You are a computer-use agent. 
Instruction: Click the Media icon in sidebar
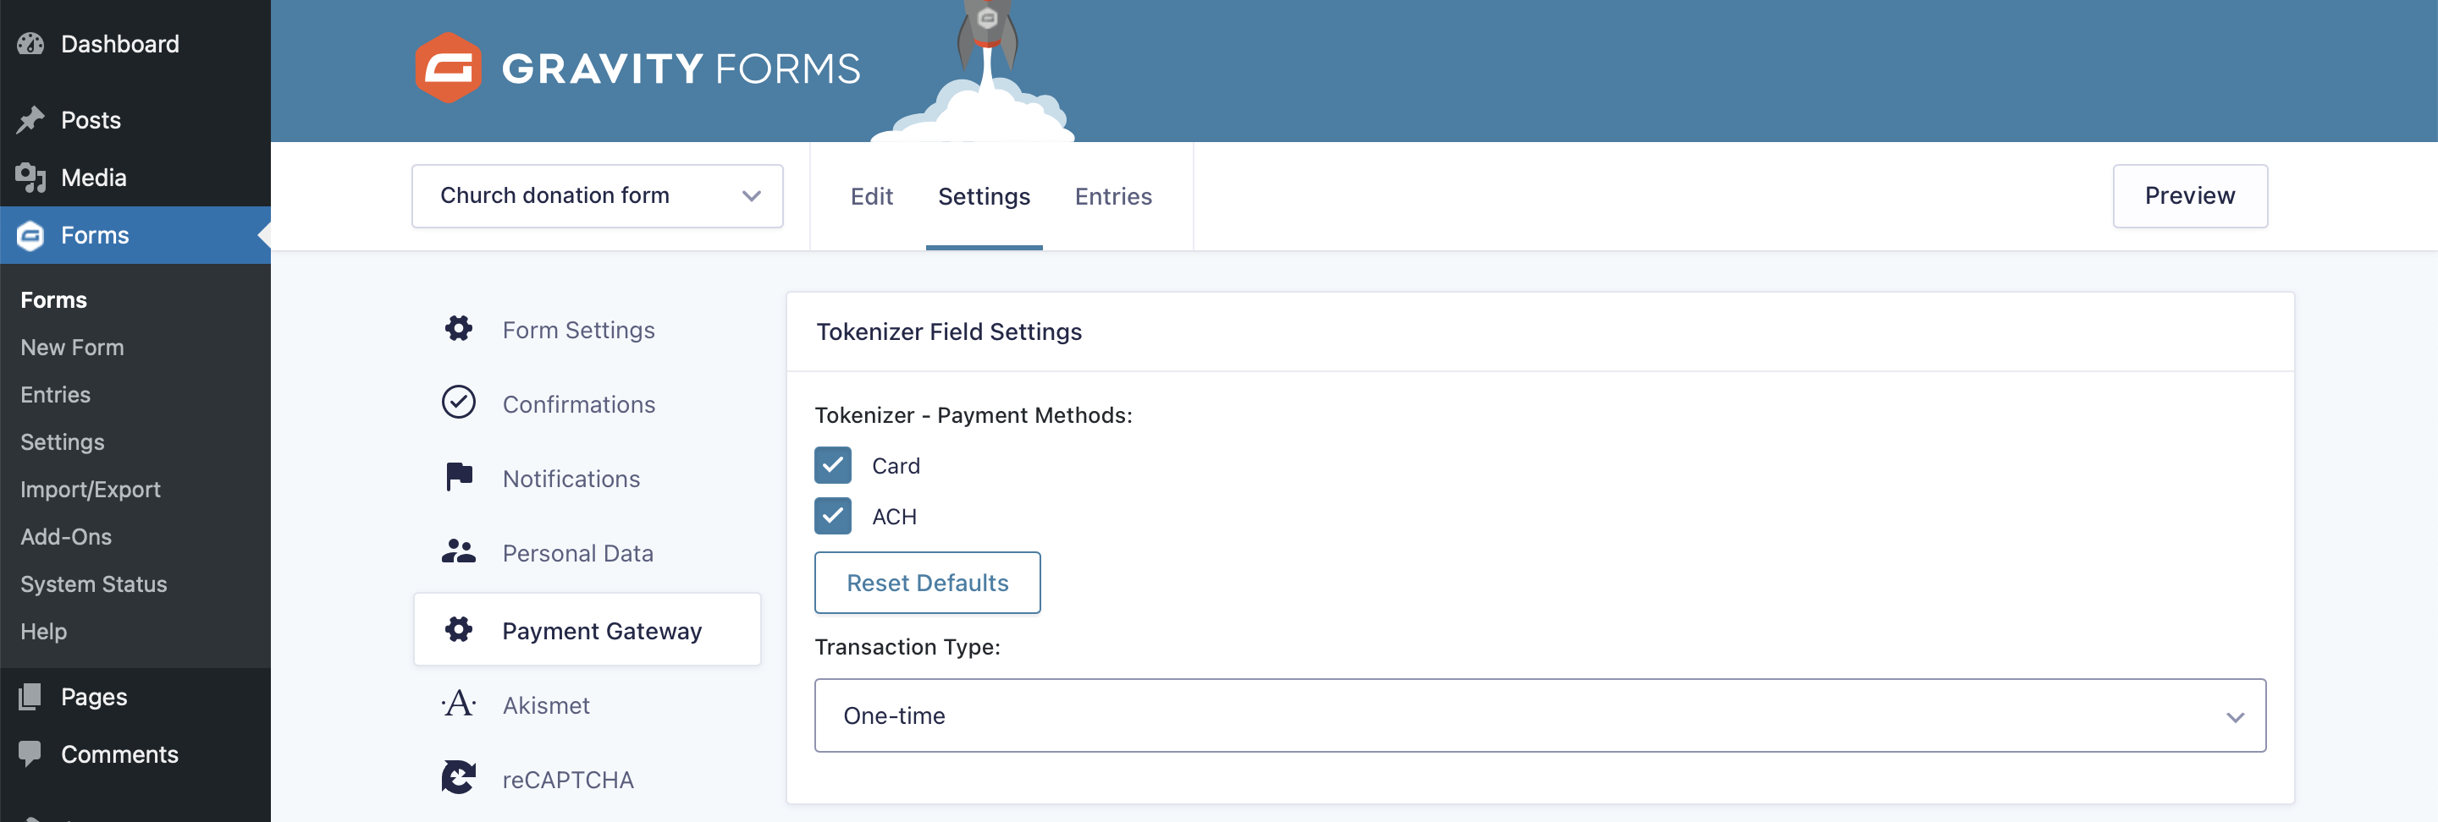[30, 178]
